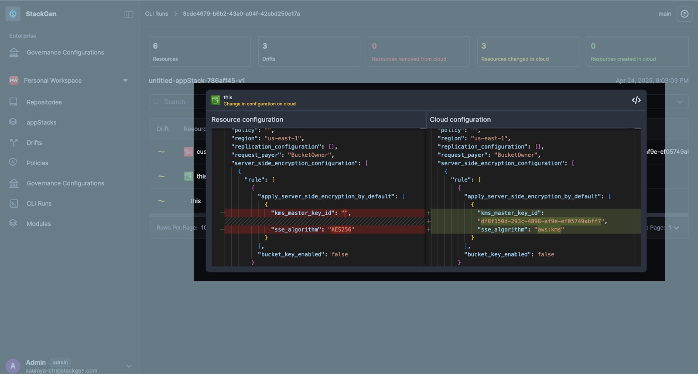Image resolution: width=698 pixels, height=374 pixels.
Task: Open Policies in the sidebar
Action: [x=38, y=163]
